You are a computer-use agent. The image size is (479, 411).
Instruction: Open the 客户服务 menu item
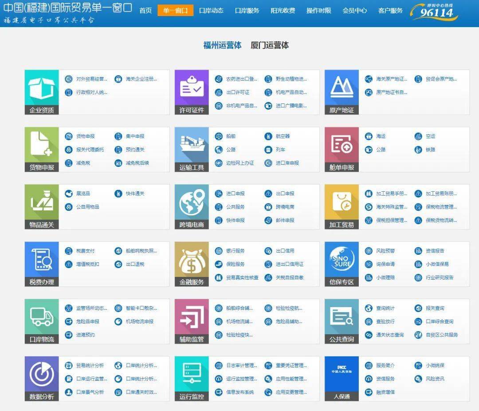click(x=390, y=10)
